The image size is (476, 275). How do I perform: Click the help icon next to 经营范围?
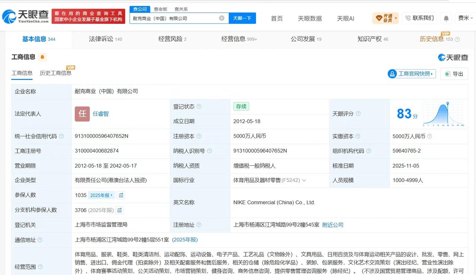pyautogui.click(x=40, y=267)
